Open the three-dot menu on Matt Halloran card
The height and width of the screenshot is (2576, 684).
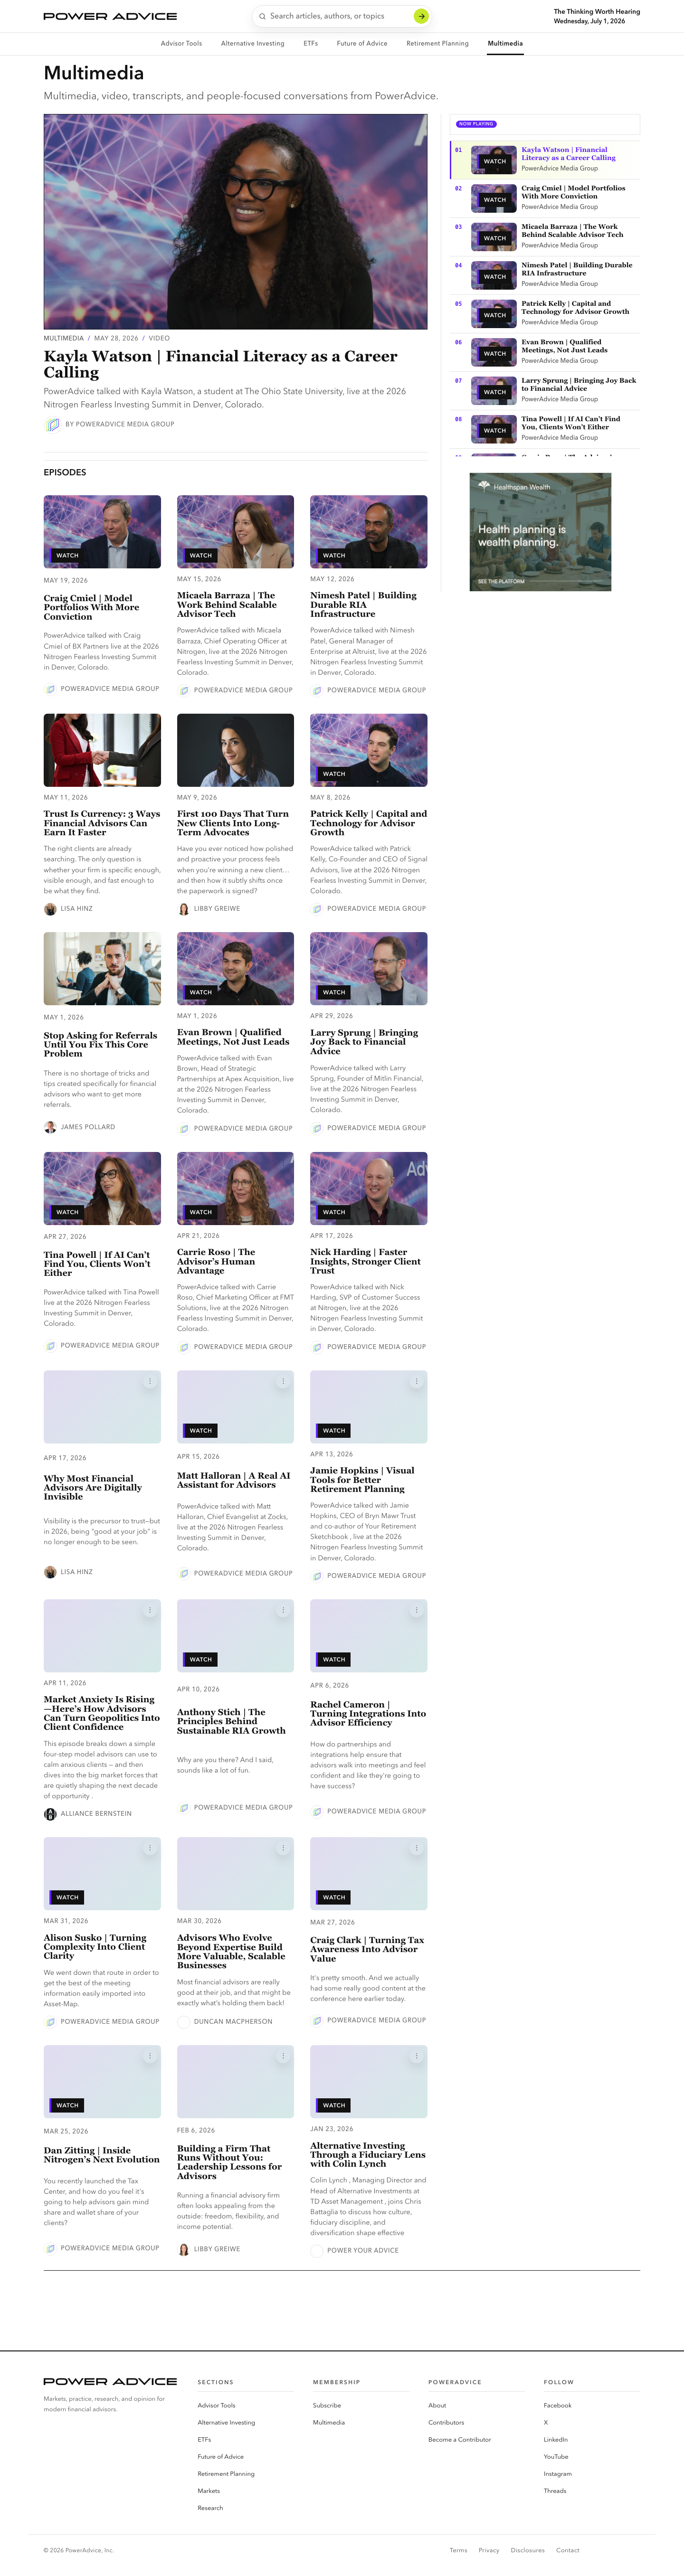tap(283, 1381)
